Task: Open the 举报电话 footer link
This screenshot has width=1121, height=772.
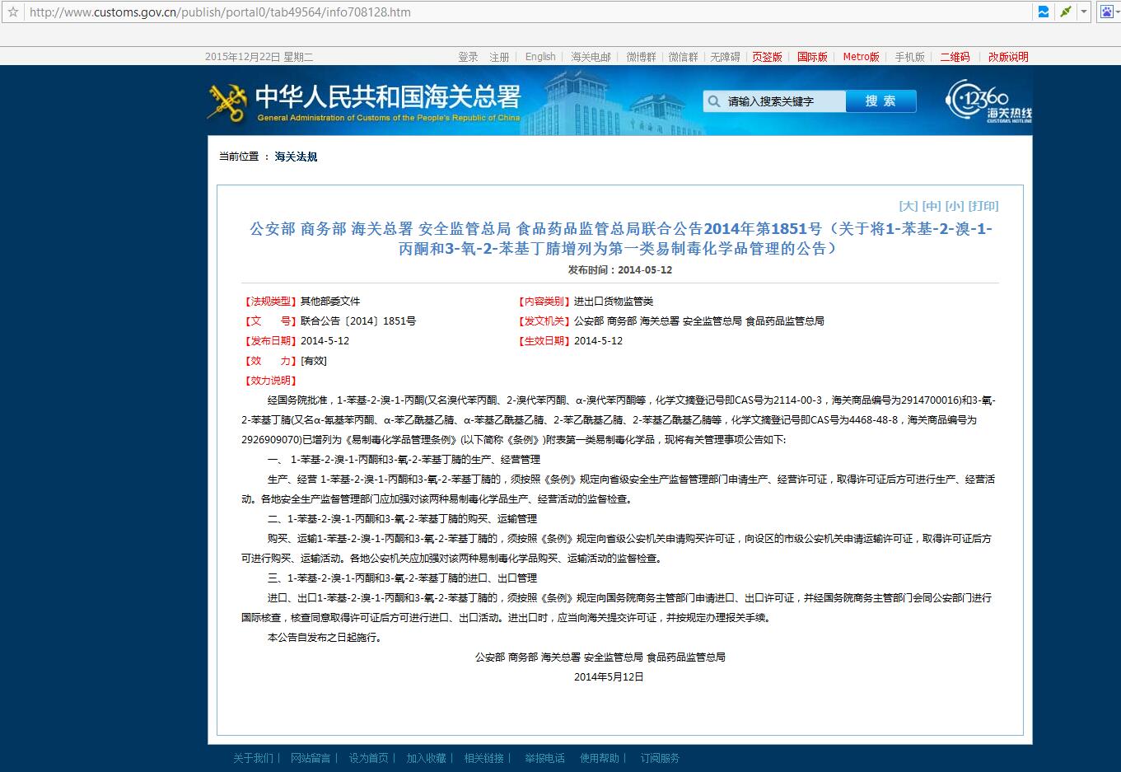Action: point(544,758)
